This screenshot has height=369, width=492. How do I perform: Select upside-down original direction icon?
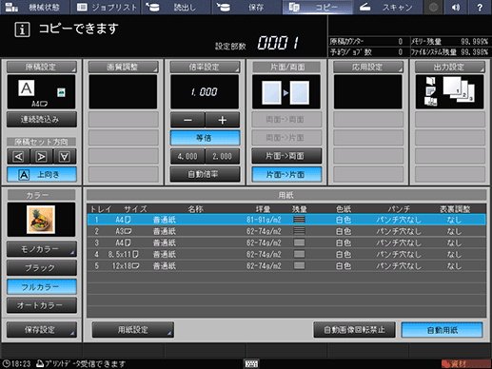coord(65,157)
